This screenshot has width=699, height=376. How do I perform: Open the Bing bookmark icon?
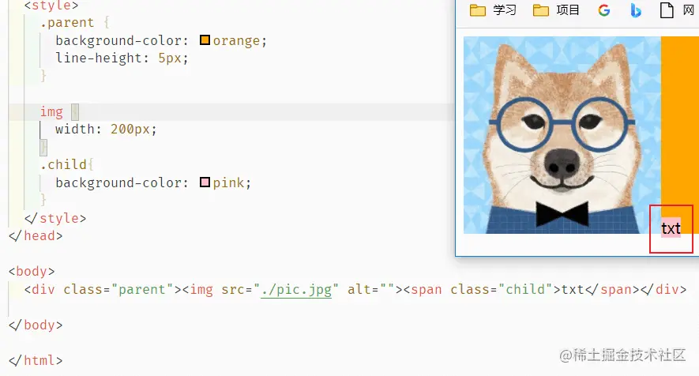(x=636, y=9)
